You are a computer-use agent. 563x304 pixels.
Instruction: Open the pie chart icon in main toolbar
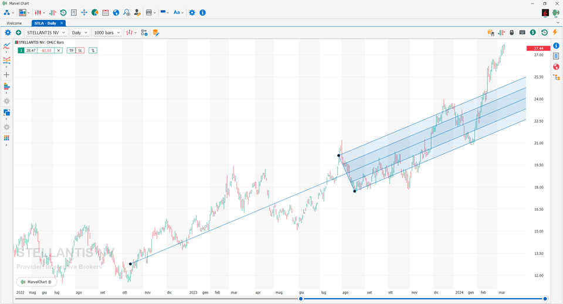click(x=95, y=12)
